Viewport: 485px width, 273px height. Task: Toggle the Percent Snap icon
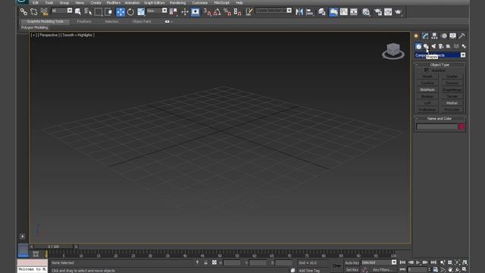pos(227,12)
